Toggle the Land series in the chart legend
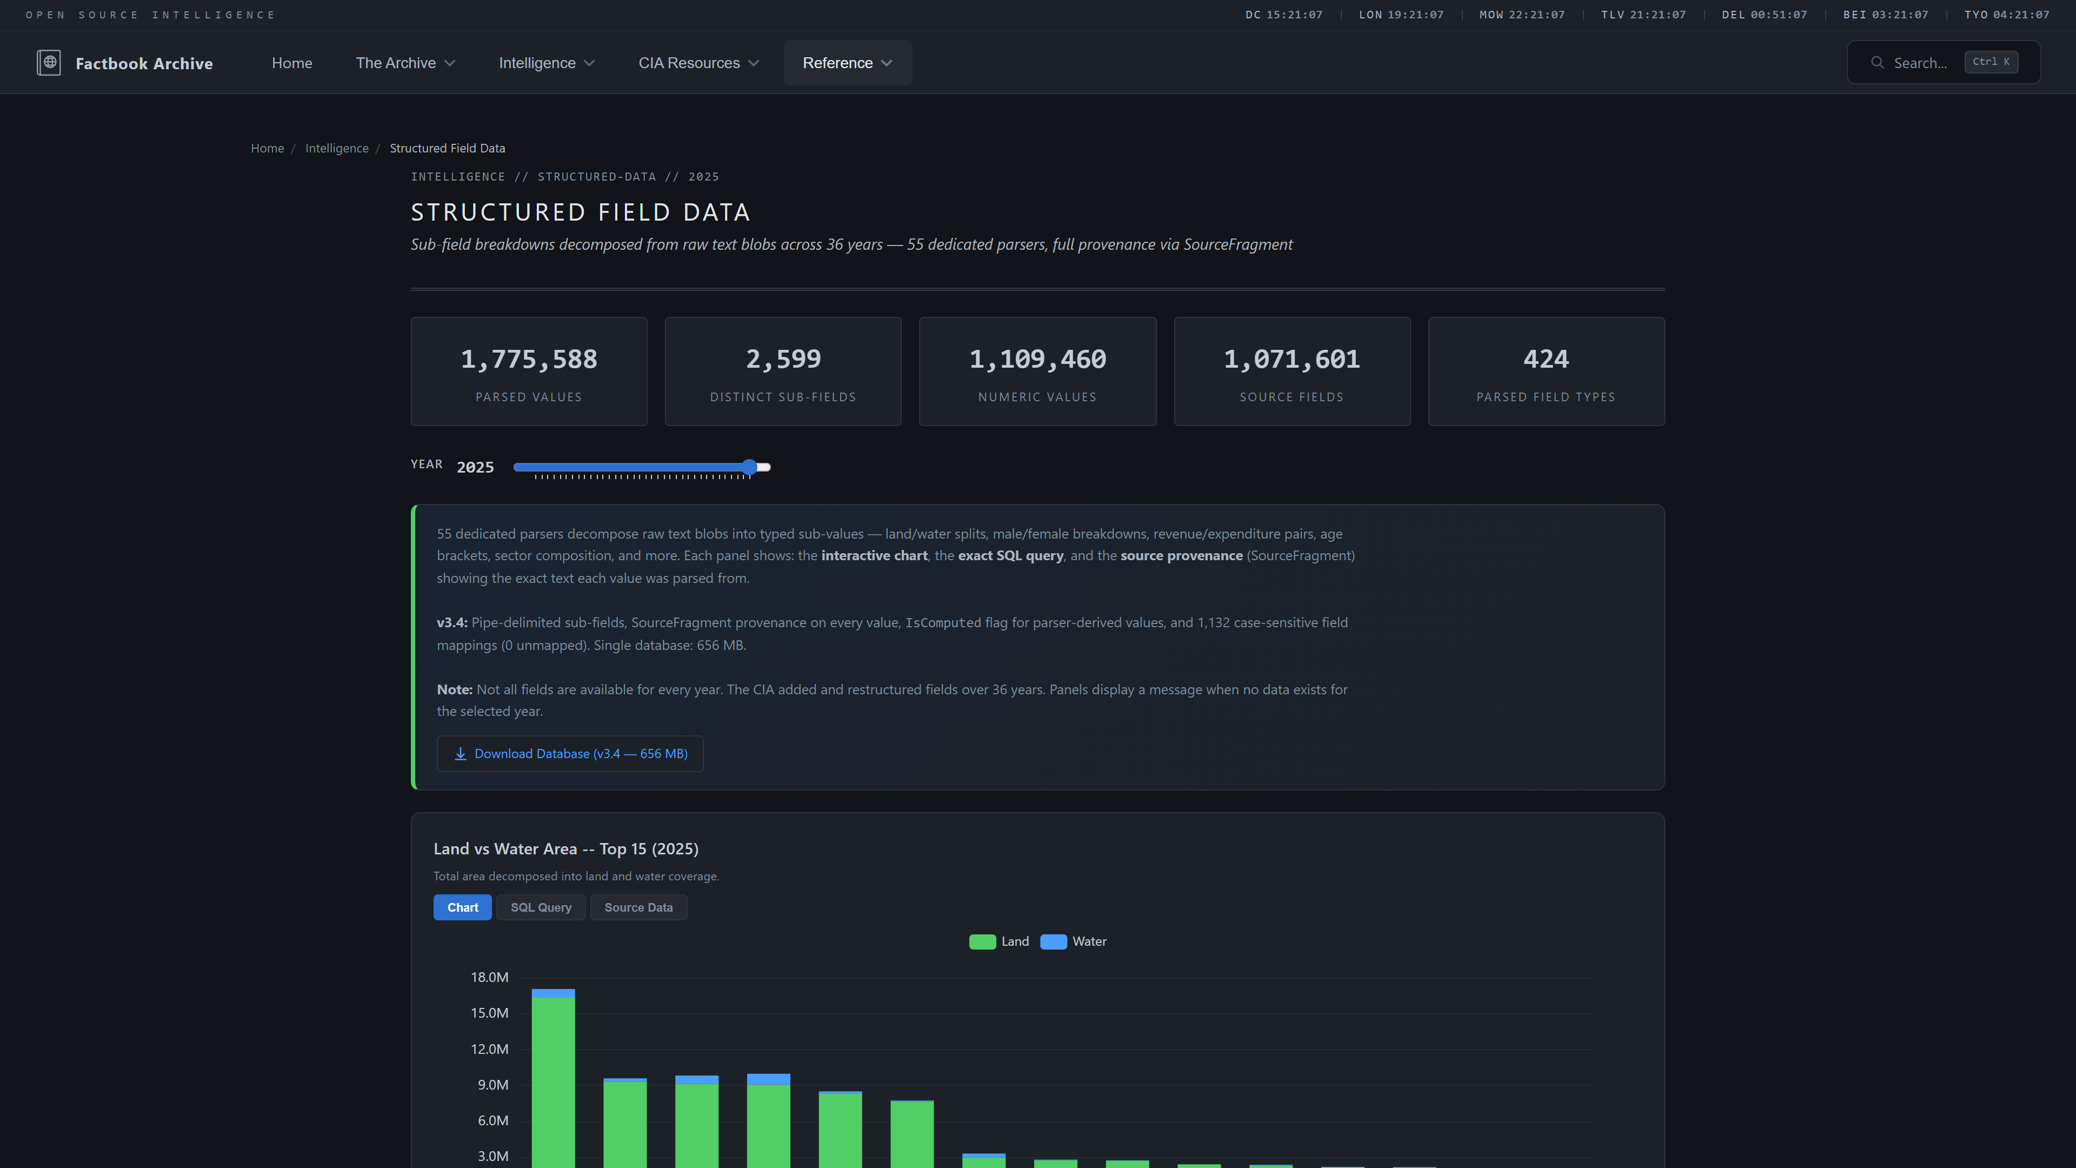 click(999, 941)
